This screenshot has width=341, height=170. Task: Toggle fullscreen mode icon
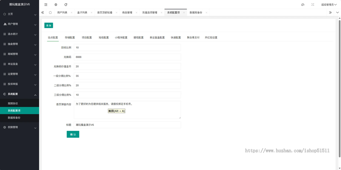(x=313, y=5)
